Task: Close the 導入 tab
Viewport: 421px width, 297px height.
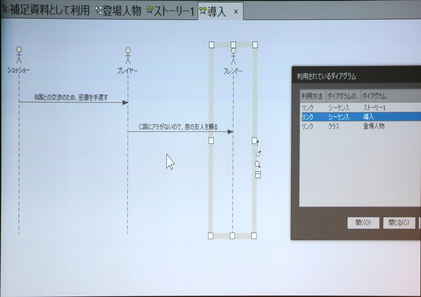Action: (x=236, y=12)
